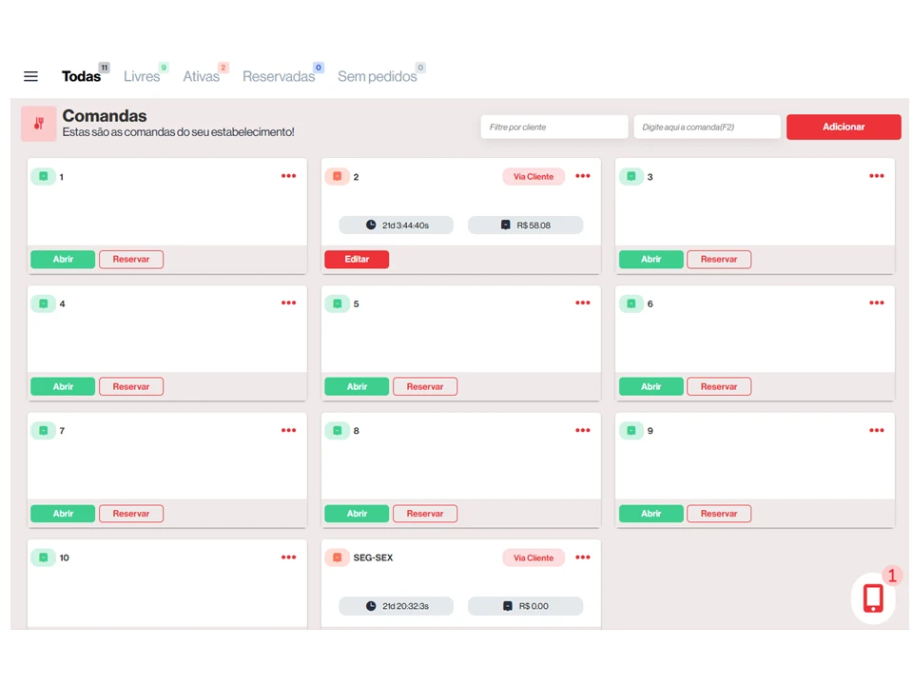The height and width of the screenshot is (685, 913).
Task: Open the hamburger navigation menu
Action: point(30,76)
